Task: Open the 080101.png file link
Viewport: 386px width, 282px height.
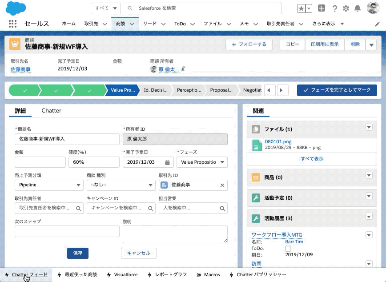Action: pos(278,141)
